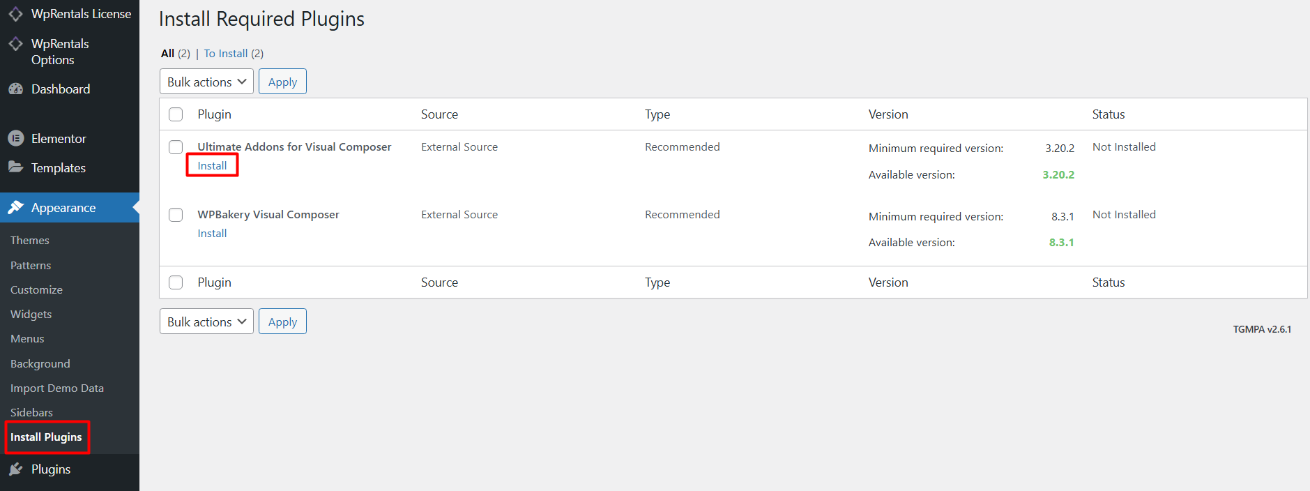Viewport: 1310px width, 491px height.
Task: Click Install under WPBakery Visual Composer
Action: point(212,234)
